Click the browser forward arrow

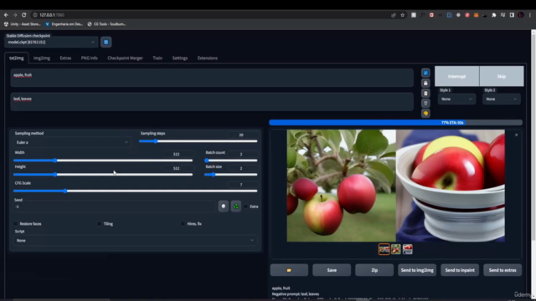click(x=15, y=15)
